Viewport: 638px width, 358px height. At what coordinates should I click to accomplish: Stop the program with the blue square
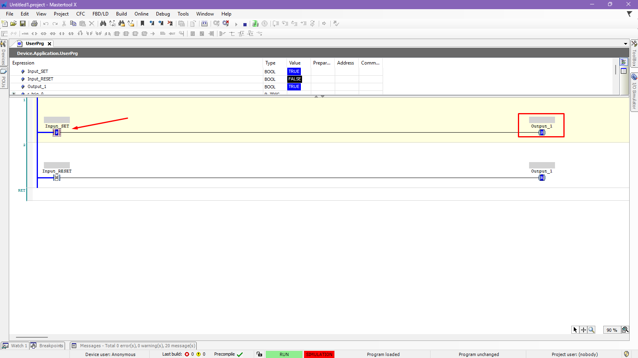tap(245, 24)
